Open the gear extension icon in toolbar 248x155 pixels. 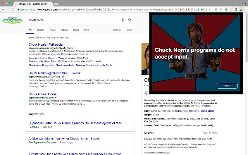226,9
